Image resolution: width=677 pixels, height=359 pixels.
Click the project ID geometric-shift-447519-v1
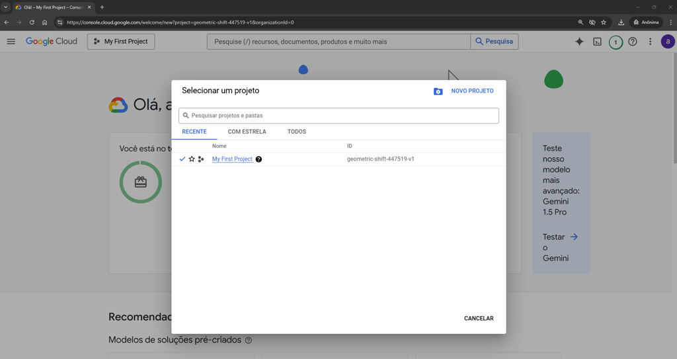coord(380,159)
